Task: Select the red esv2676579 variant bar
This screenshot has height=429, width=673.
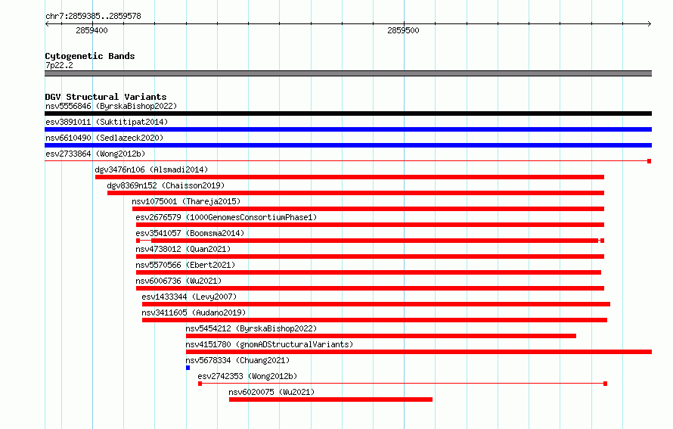Action: 370,225
